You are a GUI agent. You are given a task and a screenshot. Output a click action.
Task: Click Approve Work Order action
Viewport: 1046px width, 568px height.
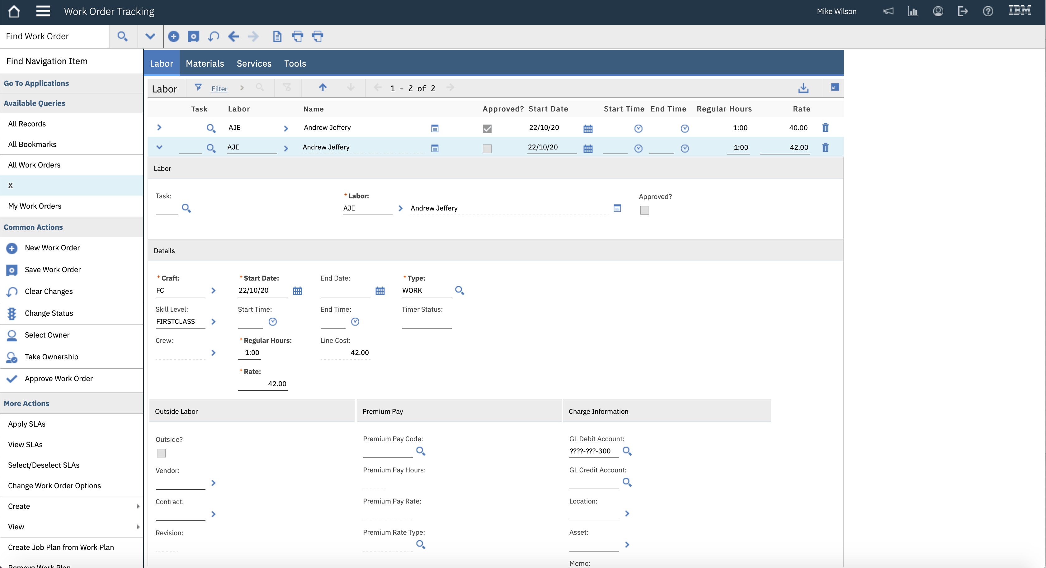point(59,379)
